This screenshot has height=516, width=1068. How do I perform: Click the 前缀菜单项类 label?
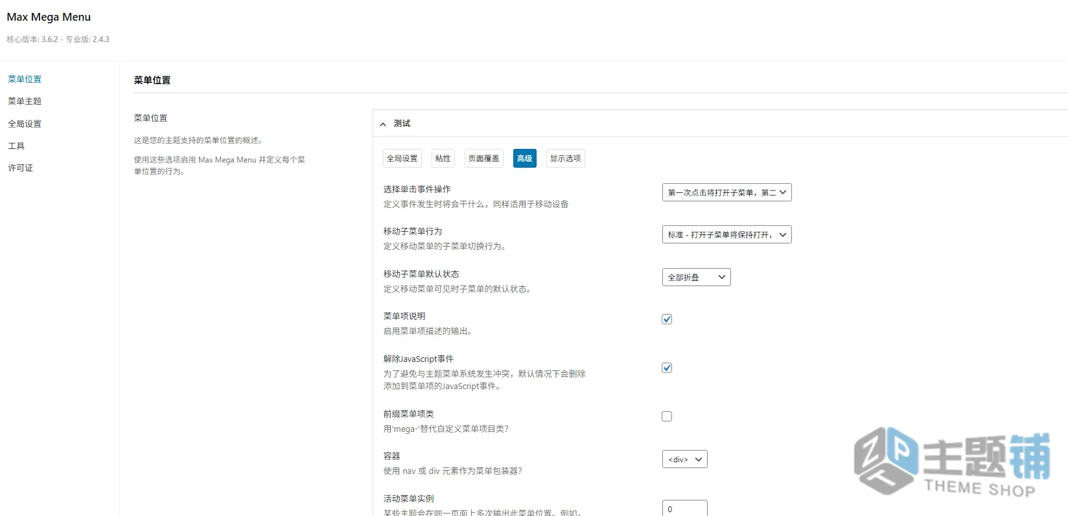tap(408, 414)
